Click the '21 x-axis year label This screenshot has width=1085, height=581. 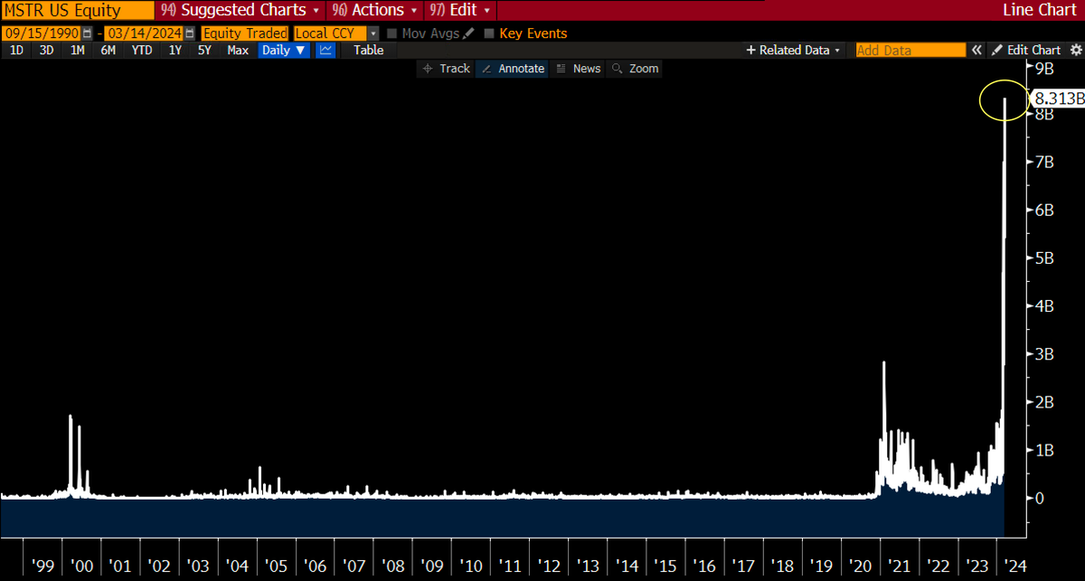(901, 566)
